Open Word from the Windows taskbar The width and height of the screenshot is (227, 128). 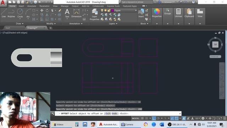[162, 124]
